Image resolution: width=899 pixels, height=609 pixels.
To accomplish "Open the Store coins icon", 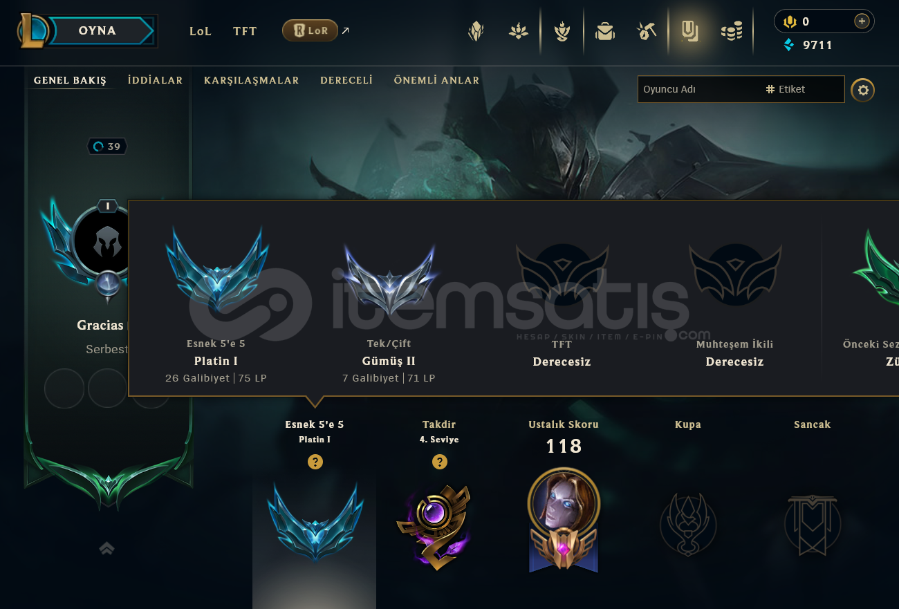I will 732,31.
